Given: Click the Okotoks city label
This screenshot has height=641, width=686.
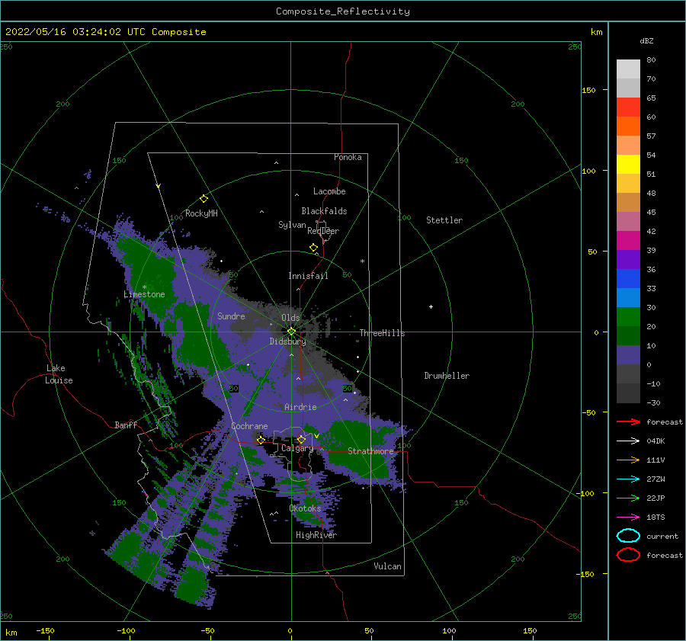Looking at the screenshot, I should click(x=305, y=508).
